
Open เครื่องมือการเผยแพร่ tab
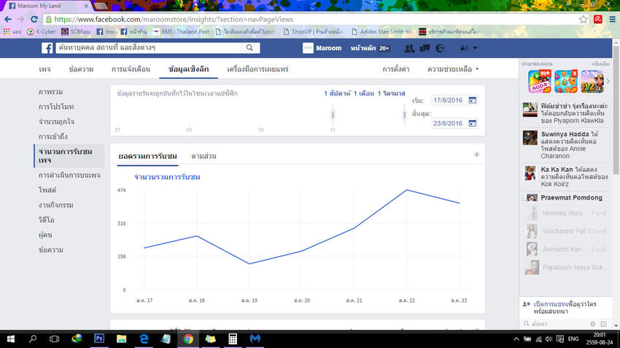[x=257, y=69]
